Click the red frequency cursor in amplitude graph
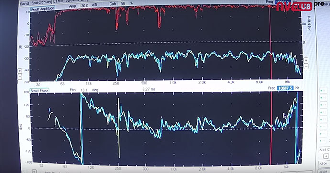Image resolution: width=330 pixels, height=173 pixels. click(x=270, y=42)
